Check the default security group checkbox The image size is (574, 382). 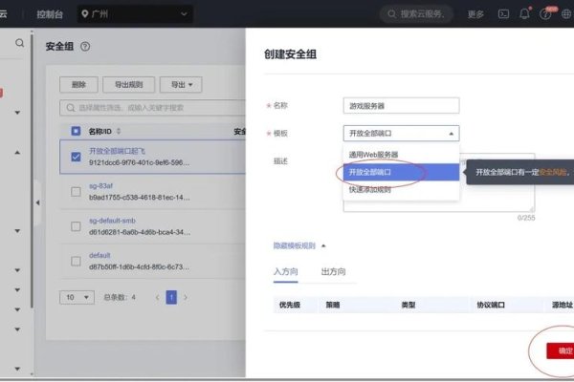pyautogui.click(x=76, y=261)
